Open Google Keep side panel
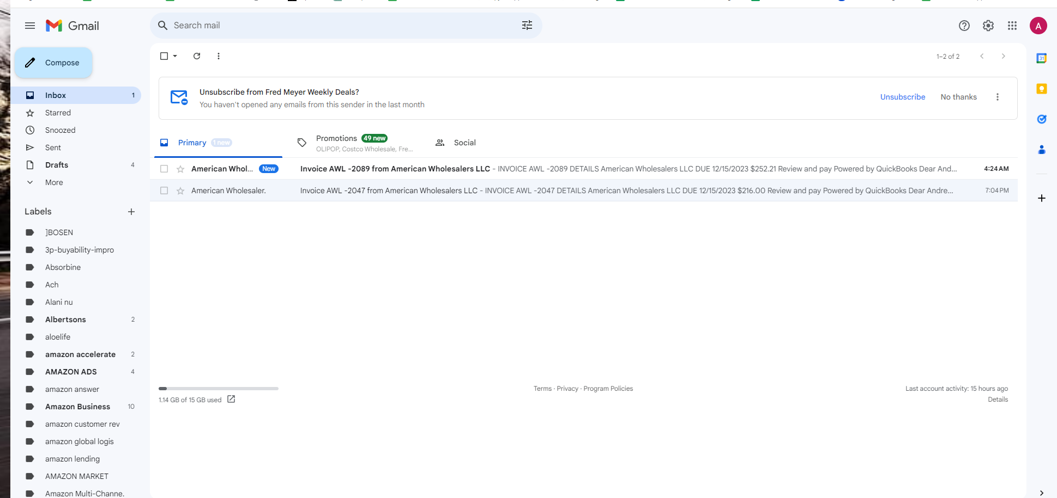 click(x=1042, y=89)
